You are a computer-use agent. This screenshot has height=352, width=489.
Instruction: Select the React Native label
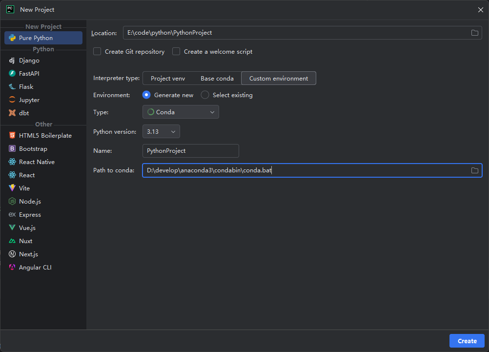point(37,162)
